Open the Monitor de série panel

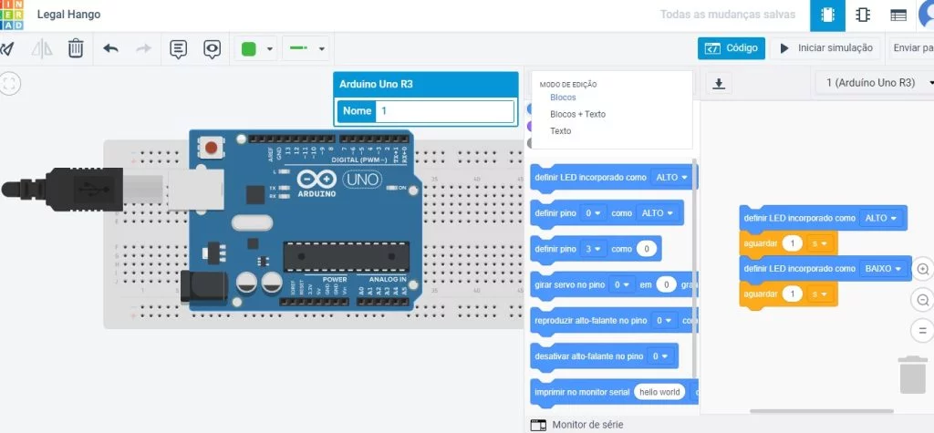[576, 425]
